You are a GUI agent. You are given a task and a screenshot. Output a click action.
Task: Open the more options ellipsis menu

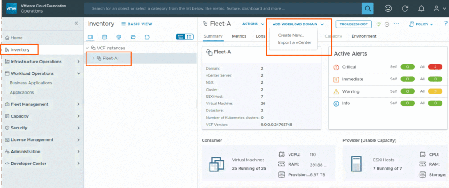tap(396, 24)
